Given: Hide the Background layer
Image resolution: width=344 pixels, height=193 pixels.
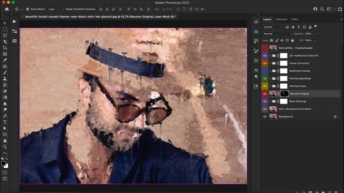Looking at the screenshot, I should coord(265,117).
